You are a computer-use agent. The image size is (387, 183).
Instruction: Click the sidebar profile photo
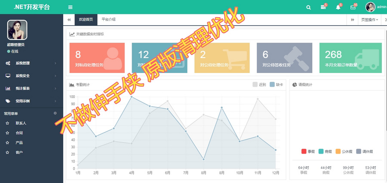click(17, 30)
